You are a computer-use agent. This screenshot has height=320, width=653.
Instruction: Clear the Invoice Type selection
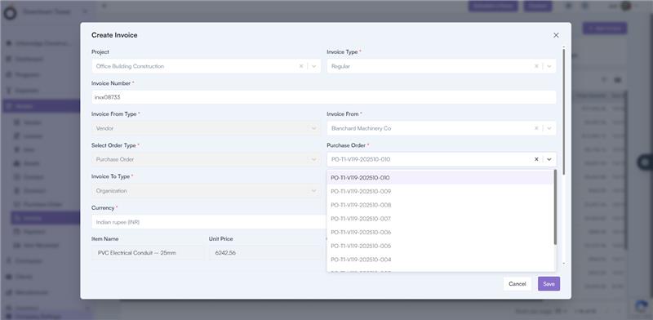point(536,66)
